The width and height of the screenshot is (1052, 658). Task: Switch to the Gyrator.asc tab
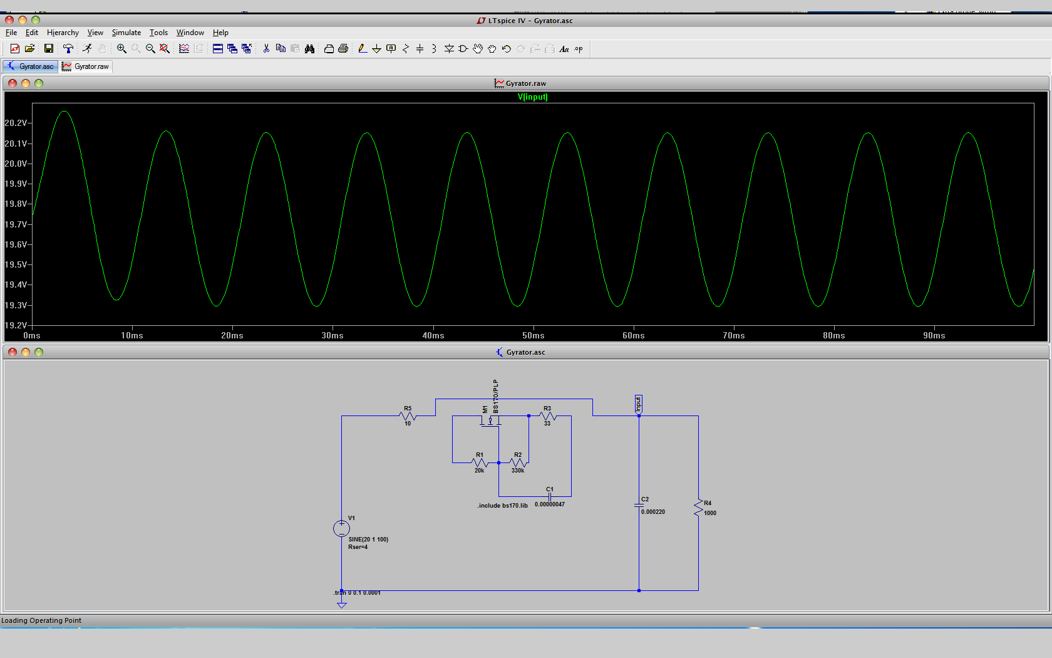31,66
